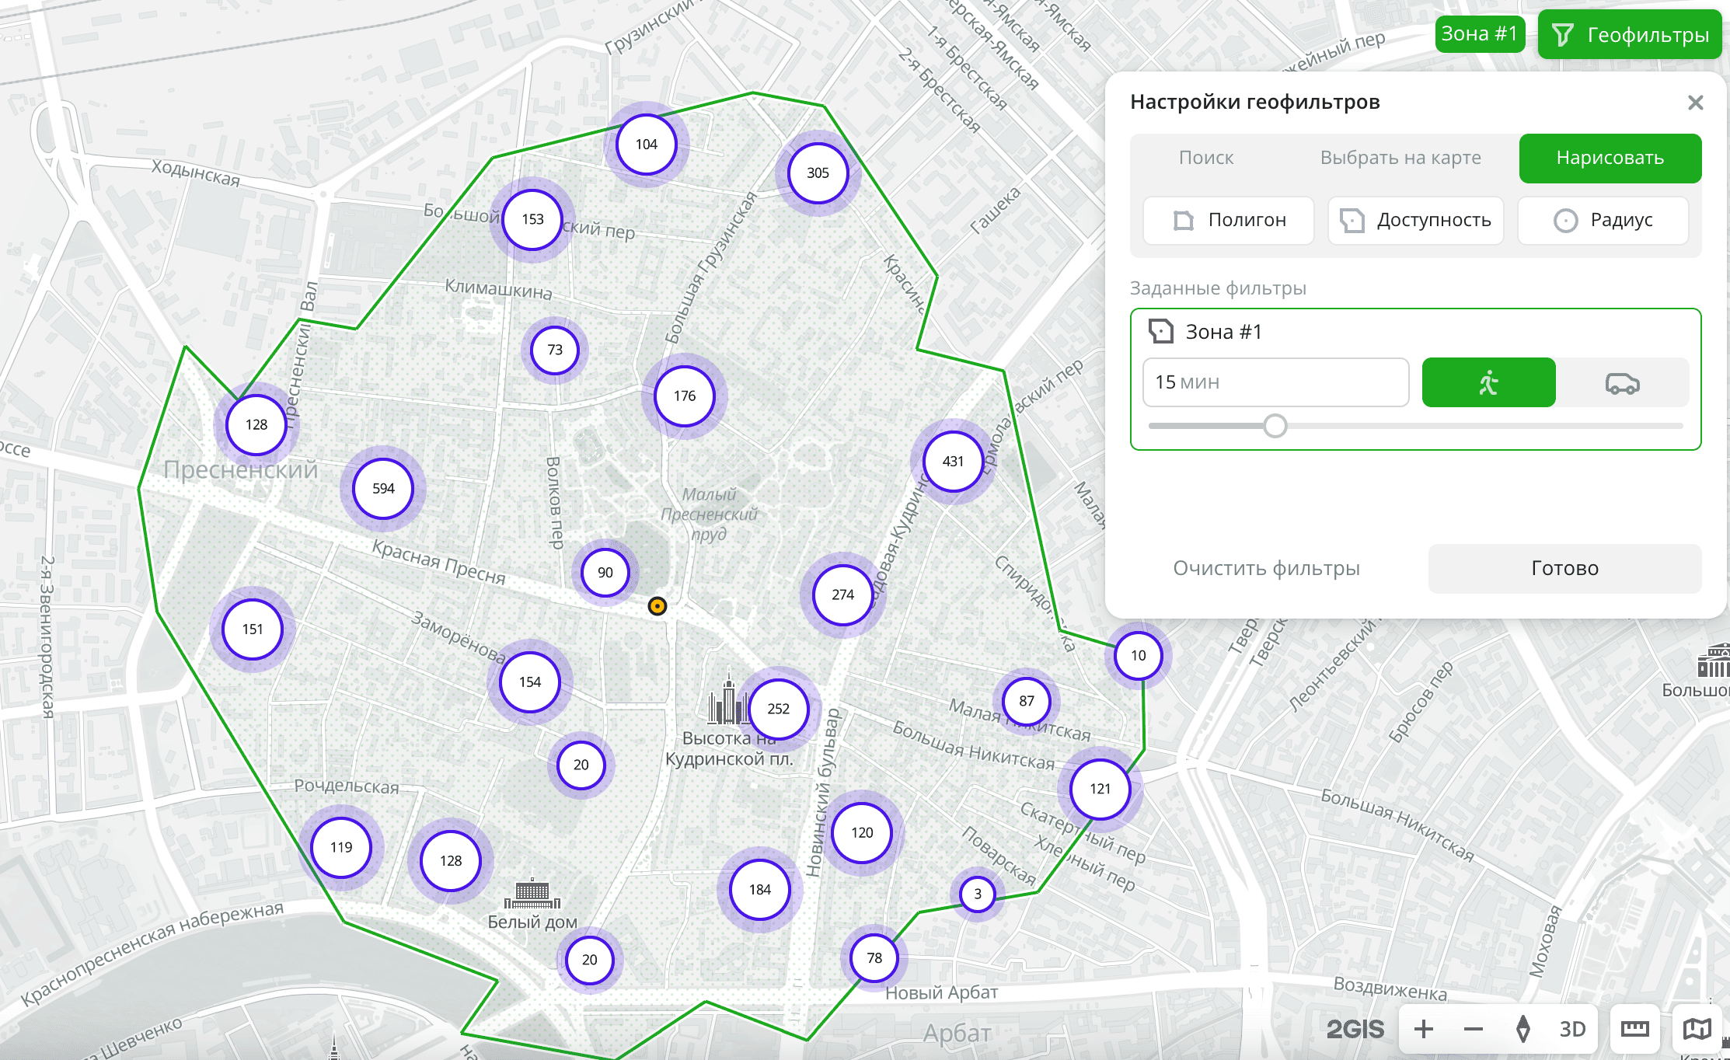Click the compass north icon
1730x1060 pixels.
pos(1523,1029)
